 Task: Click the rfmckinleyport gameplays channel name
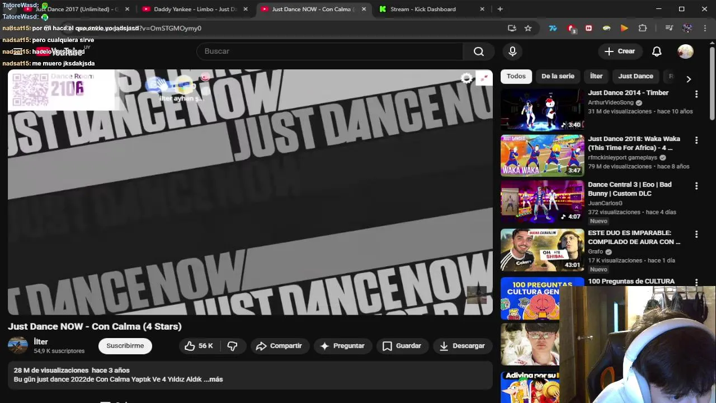tap(623, 158)
